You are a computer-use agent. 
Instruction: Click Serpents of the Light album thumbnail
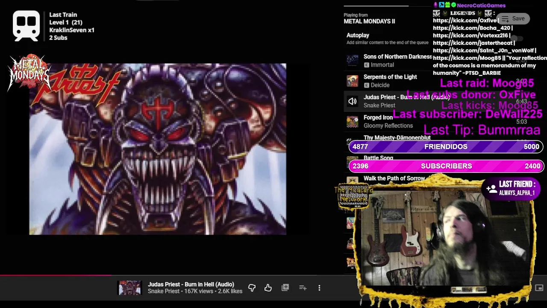pyautogui.click(x=352, y=81)
